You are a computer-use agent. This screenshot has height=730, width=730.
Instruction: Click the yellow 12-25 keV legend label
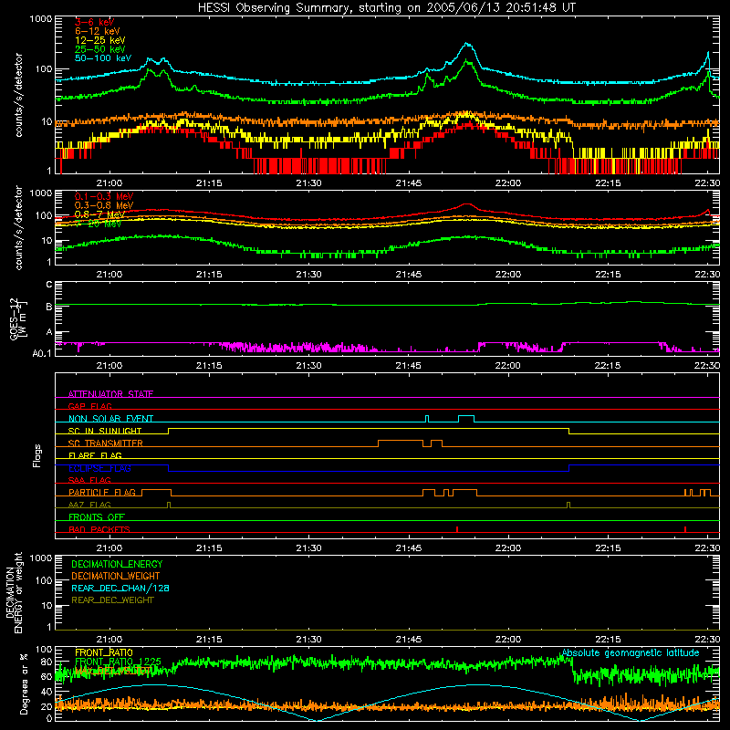click(x=99, y=40)
